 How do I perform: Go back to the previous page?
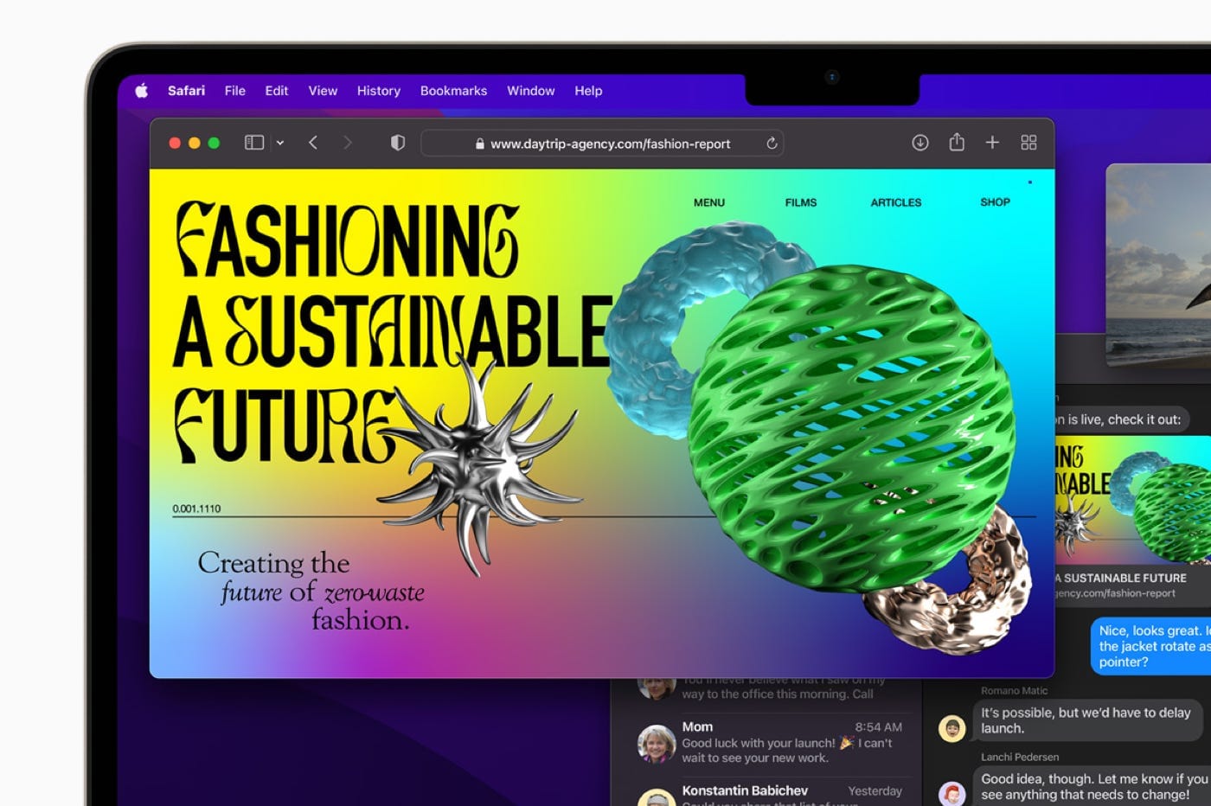313,143
